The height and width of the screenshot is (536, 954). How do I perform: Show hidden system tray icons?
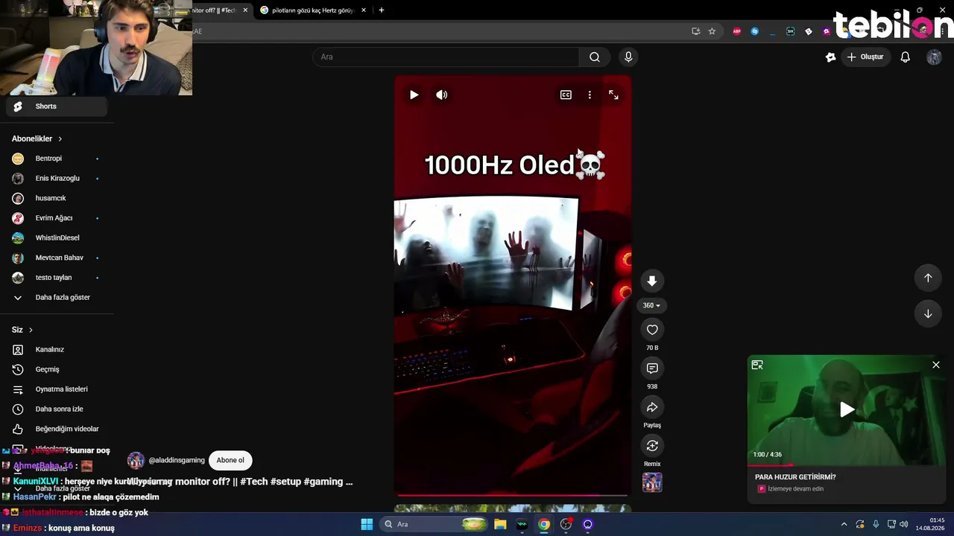[844, 524]
